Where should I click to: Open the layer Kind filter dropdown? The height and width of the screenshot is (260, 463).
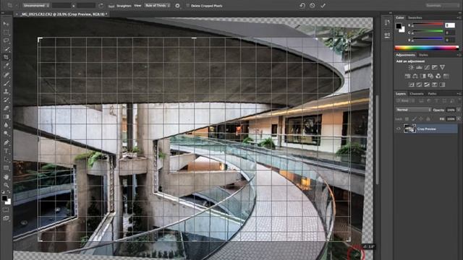coord(404,101)
